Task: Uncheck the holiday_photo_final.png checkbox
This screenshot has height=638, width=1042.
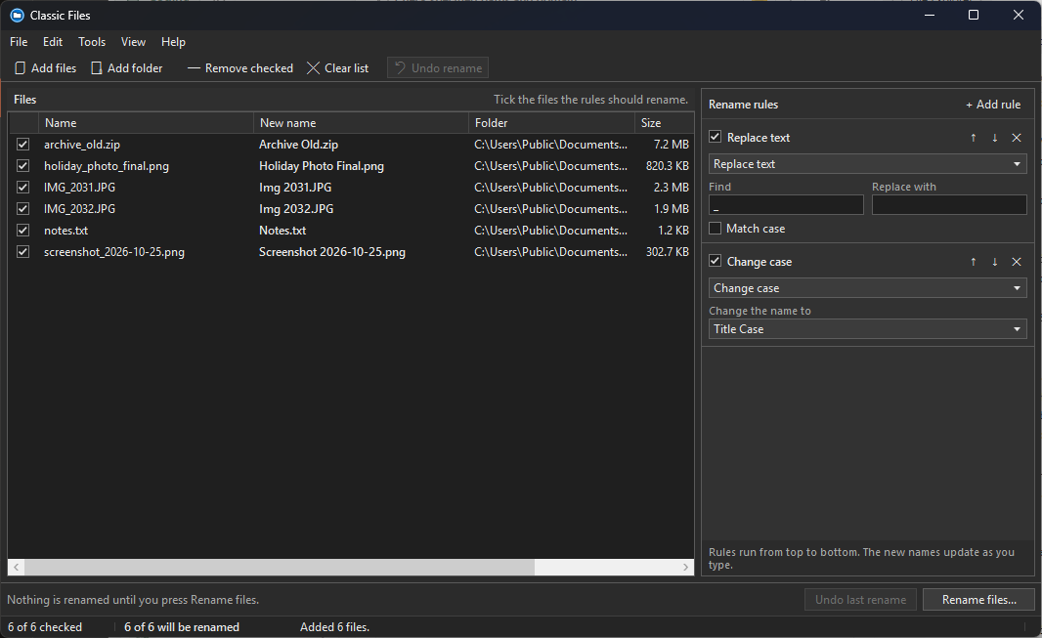Action: [x=23, y=165]
